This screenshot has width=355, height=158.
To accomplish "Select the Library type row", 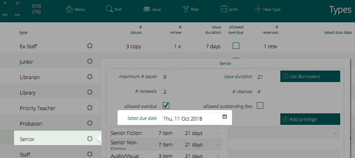I will (28, 93).
